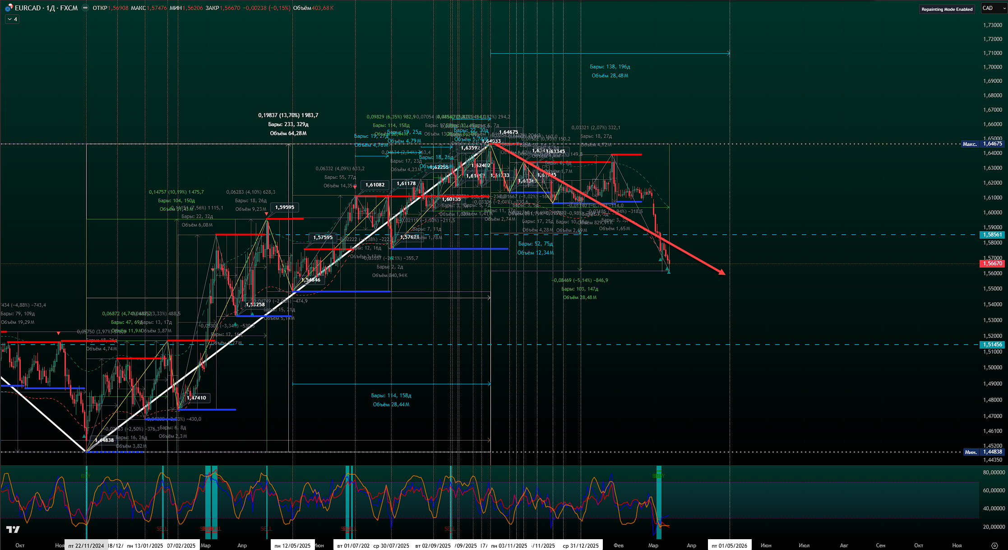The width and height of the screenshot is (1008, 550).
Task: Click the 1,51456 dashed level price tag
Action: (x=992, y=345)
